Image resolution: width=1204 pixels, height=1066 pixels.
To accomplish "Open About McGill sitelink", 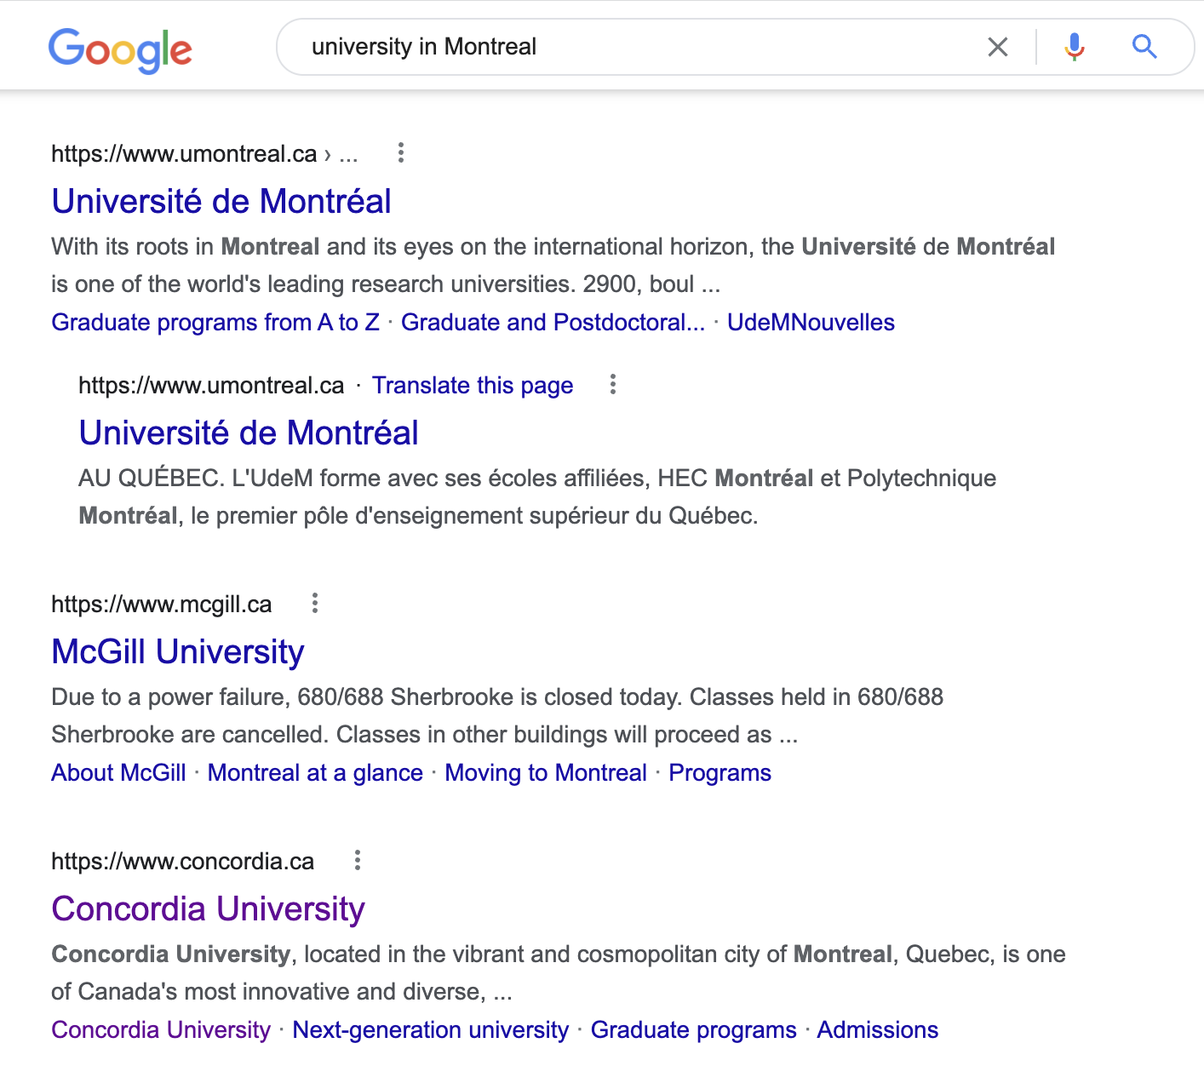I will 118,773.
